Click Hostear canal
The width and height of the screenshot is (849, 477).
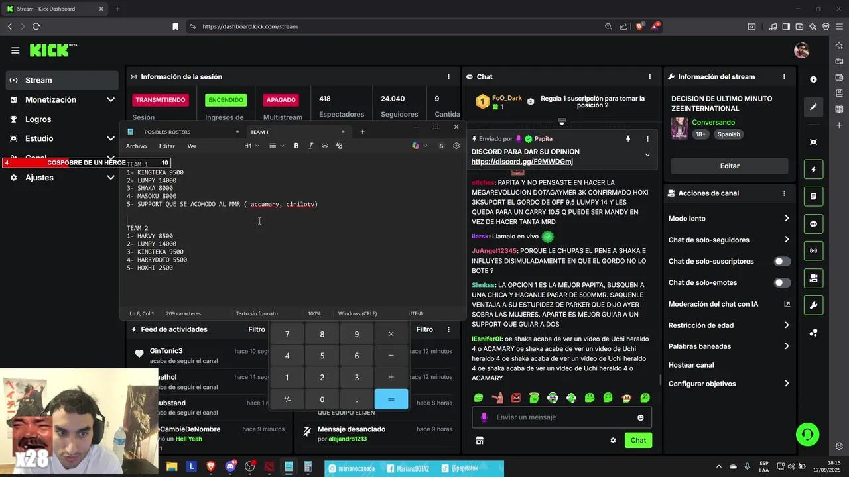[x=691, y=365]
